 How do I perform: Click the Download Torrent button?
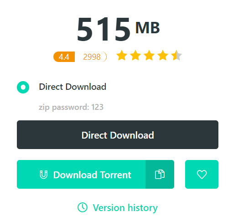pyautogui.click(x=81, y=174)
